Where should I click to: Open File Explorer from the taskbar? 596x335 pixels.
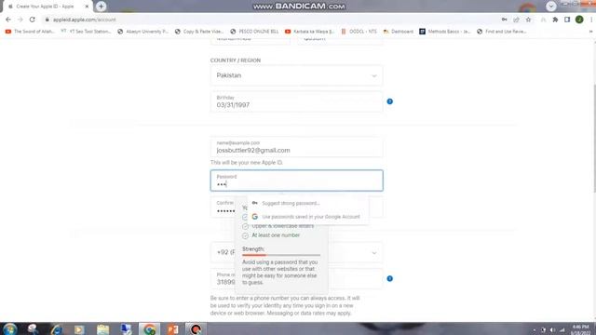click(102, 329)
